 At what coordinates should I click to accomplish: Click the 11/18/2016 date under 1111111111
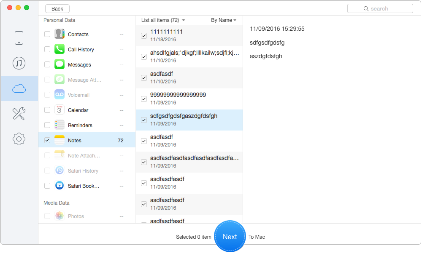(x=163, y=40)
